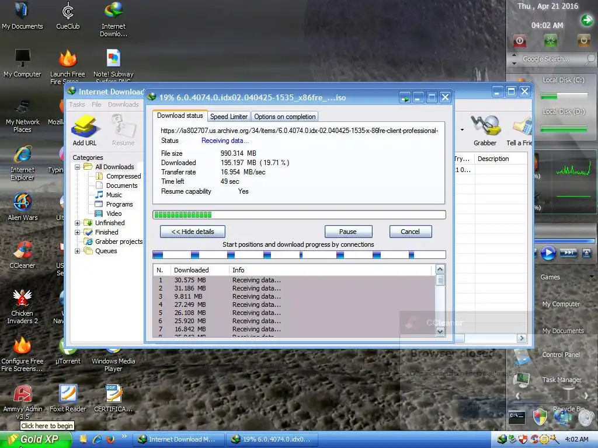Open My Network Places desktop icon

(x=23, y=115)
